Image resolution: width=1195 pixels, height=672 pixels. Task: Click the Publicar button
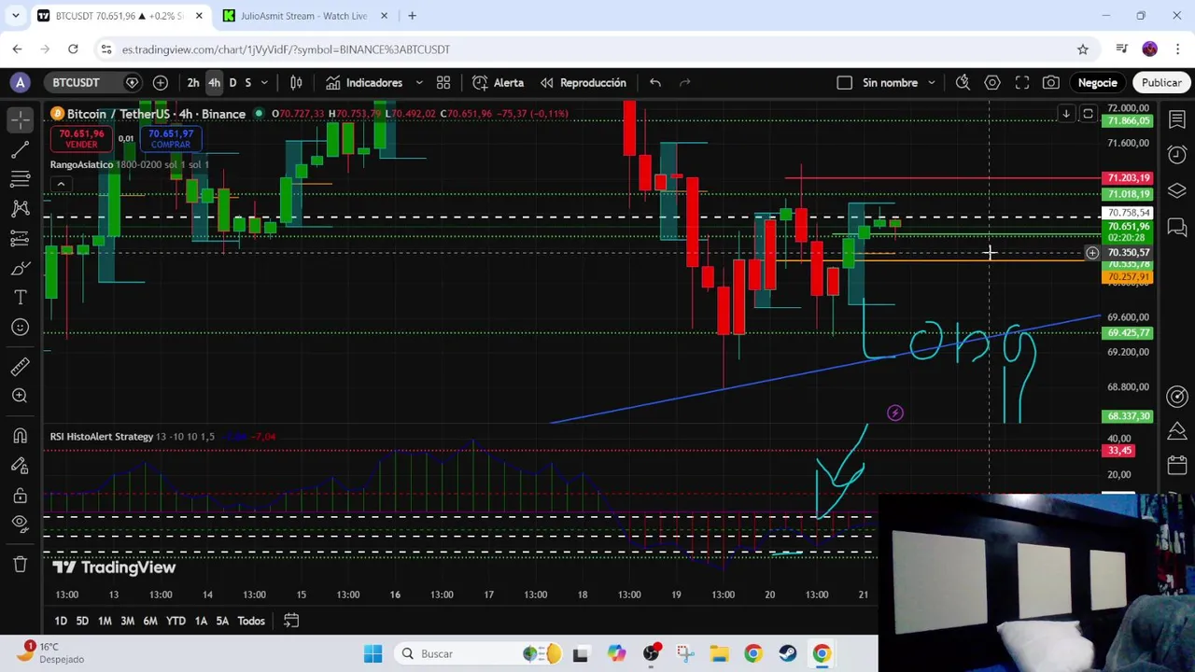pos(1161,82)
